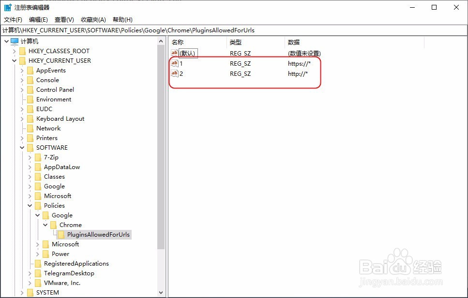
Task: Click the PluginsAllowedForUrls folder icon
Action: tap(61, 235)
